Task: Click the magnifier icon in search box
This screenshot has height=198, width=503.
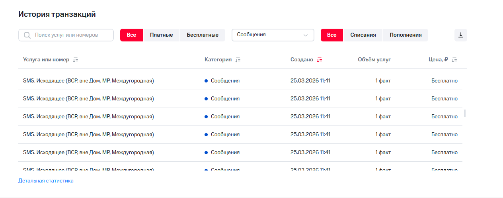Action: [27, 35]
